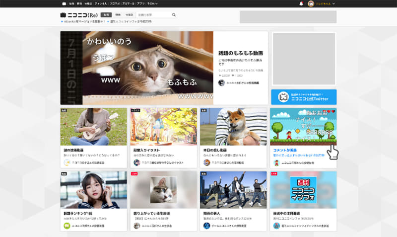Screen dimensions: 397x237
Task: Open 生放送 in the black top navigation
Action: [x=88, y=4]
